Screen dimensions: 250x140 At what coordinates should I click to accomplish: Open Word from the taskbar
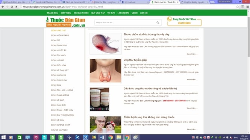tap(102, 137)
